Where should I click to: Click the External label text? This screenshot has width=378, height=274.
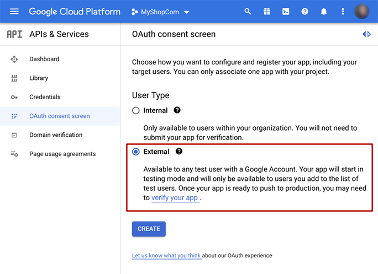click(156, 152)
